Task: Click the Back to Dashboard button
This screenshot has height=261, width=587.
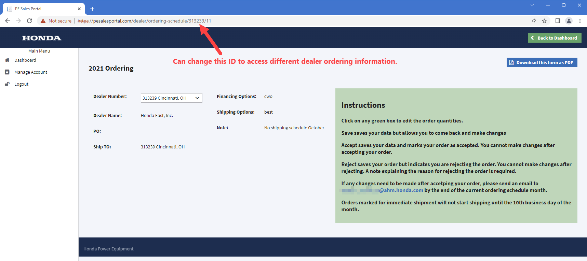Action: tap(555, 38)
